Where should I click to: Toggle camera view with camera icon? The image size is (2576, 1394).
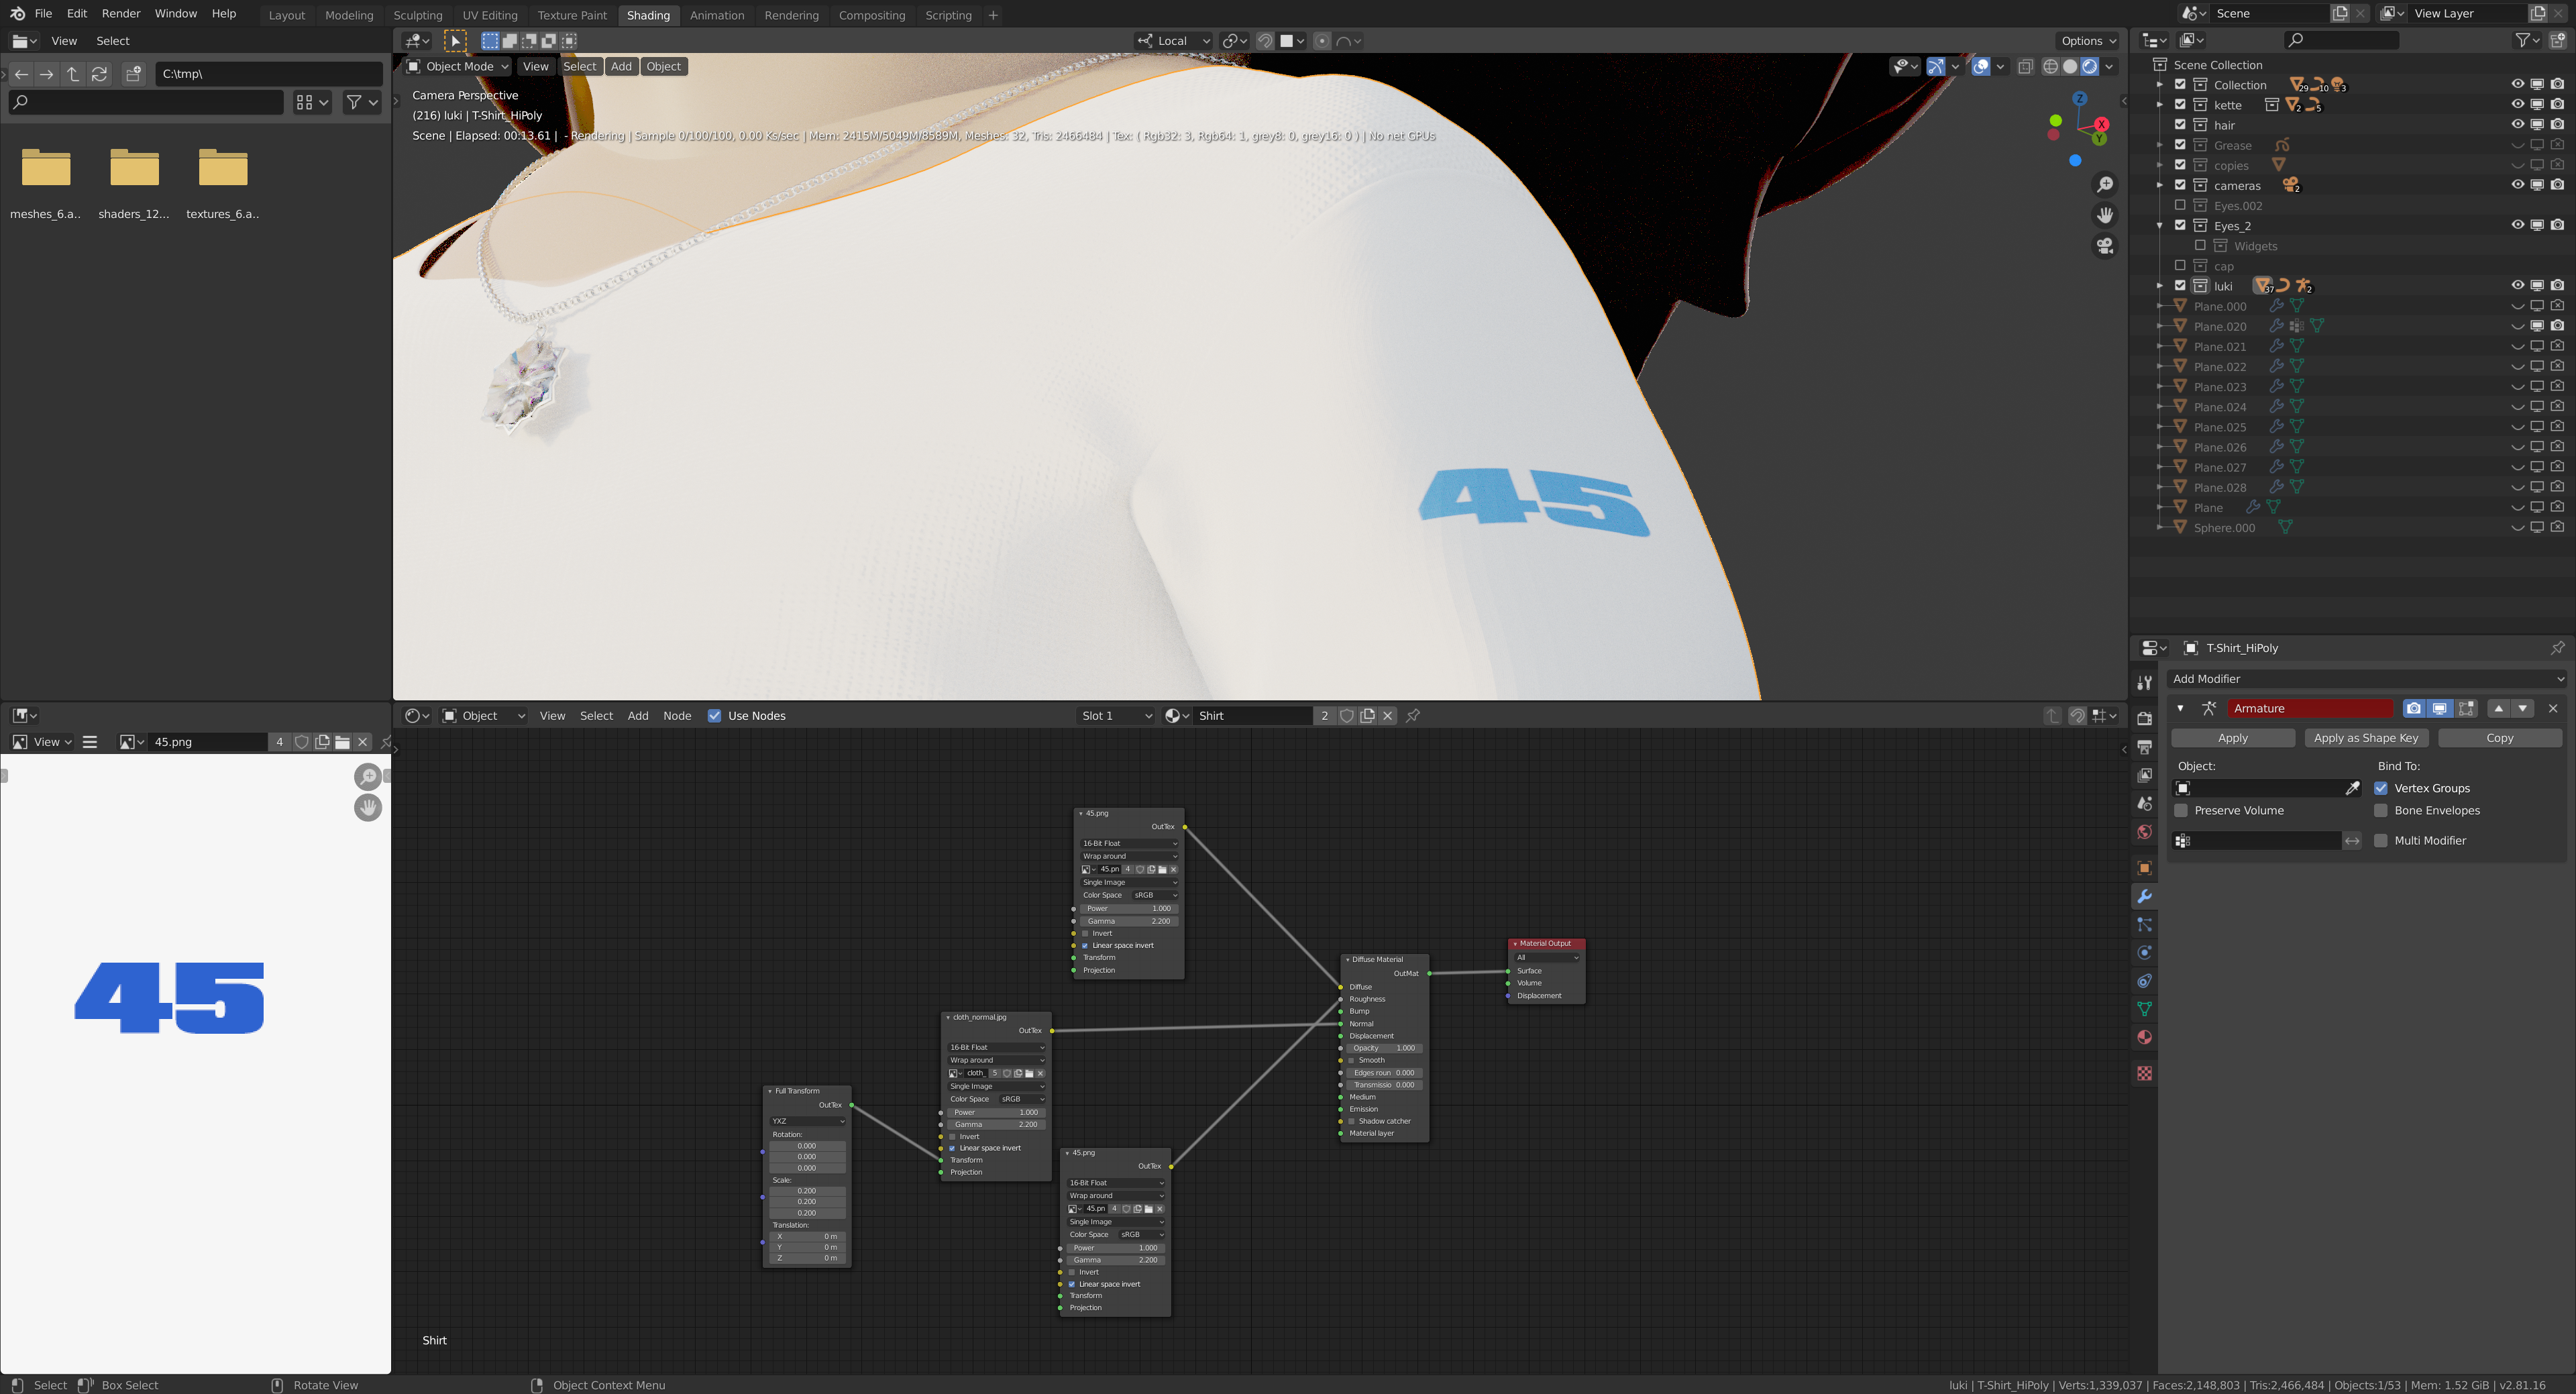pos(2104,246)
